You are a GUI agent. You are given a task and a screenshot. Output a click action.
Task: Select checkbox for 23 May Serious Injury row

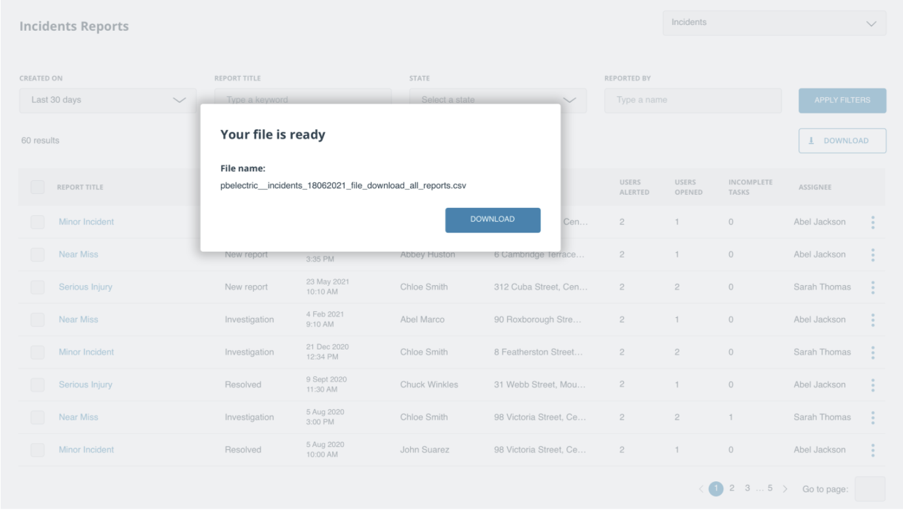point(37,287)
